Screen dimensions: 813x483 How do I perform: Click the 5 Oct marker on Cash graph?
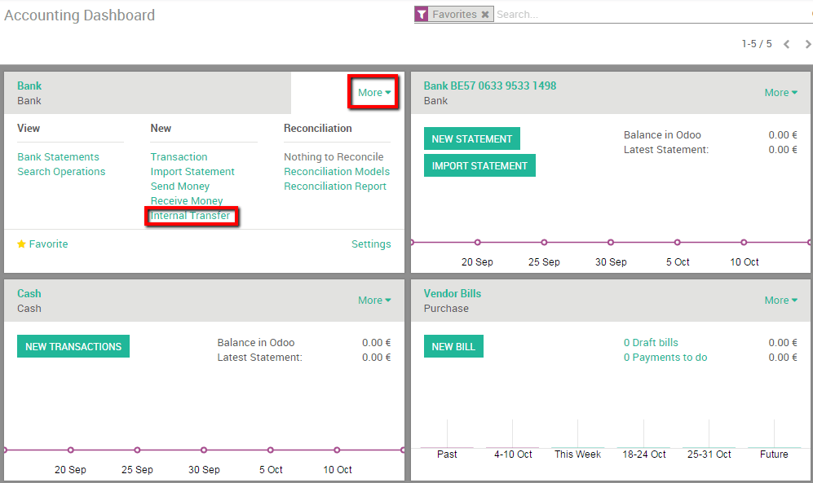click(270, 449)
